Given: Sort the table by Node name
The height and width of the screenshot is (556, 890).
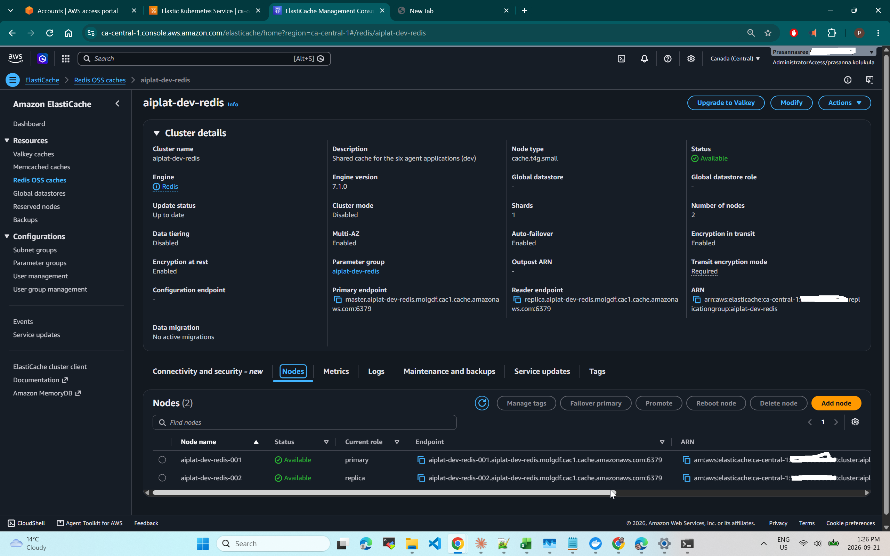Looking at the screenshot, I should click(220, 442).
